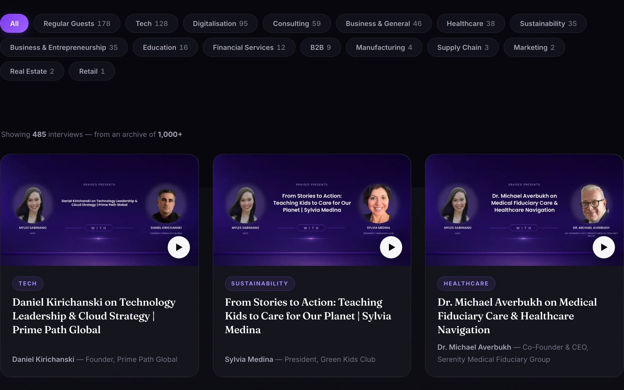Open title Dr. Michael Averbukh on Medical Fiduciary

(x=517, y=316)
